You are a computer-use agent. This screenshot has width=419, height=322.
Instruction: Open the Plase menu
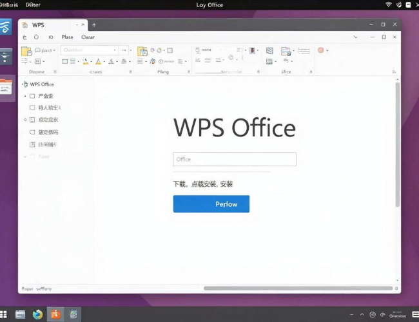point(67,37)
